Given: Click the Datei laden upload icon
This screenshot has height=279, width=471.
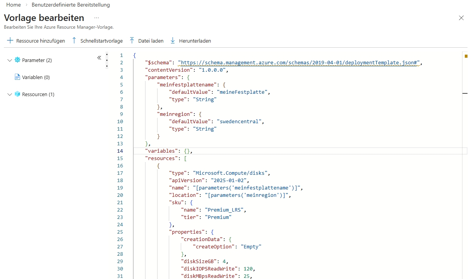Looking at the screenshot, I should tap(132, 41).
